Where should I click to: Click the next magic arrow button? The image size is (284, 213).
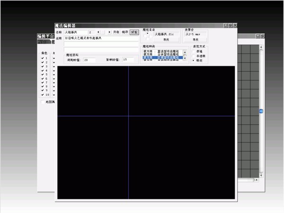point(109,32)
